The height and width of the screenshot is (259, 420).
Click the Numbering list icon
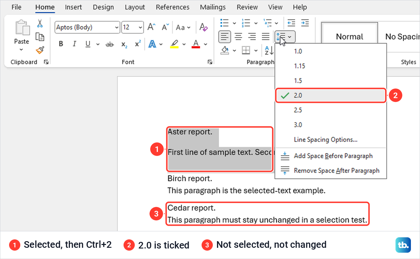[246, 23]
